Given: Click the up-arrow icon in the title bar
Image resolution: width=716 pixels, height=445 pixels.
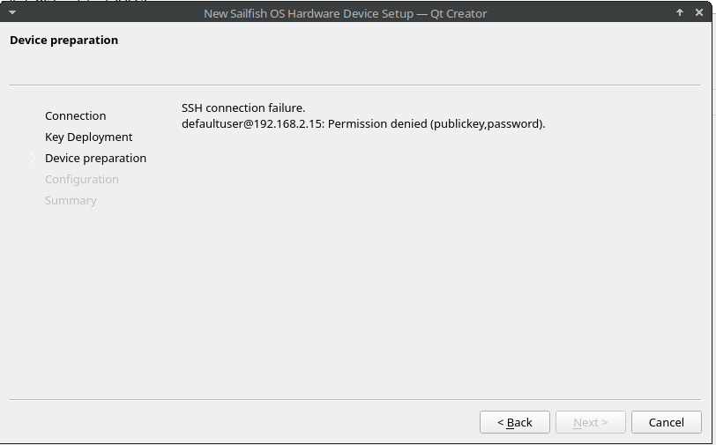Looking at the screenshot, I should (x=680, y=12).
